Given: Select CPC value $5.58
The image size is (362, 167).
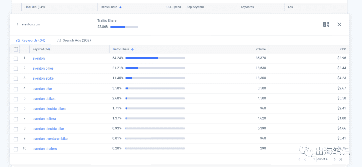Looking at the screenshot, I should [342, 98].
